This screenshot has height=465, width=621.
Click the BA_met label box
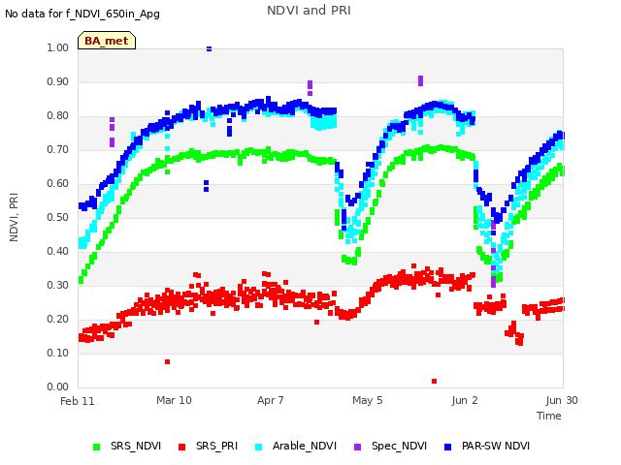[x=107, y=41]
